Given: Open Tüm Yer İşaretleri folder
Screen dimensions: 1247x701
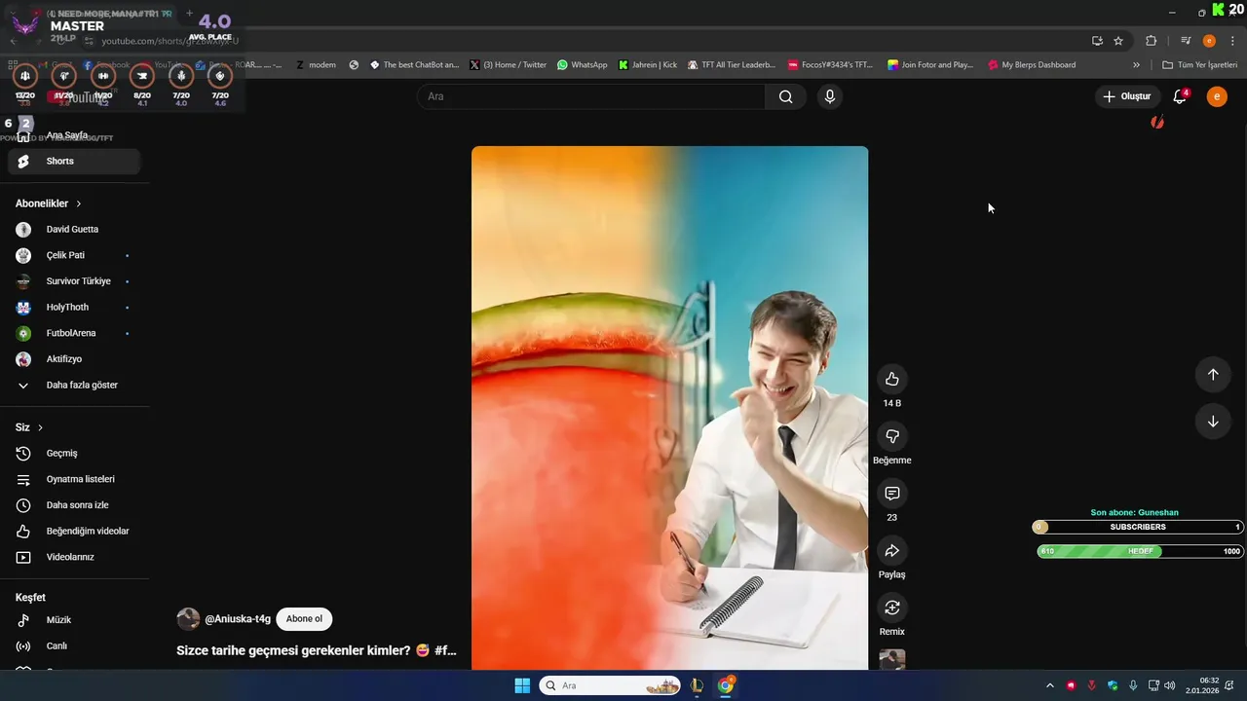Looking at the screenshot, I should (1199, 65).
